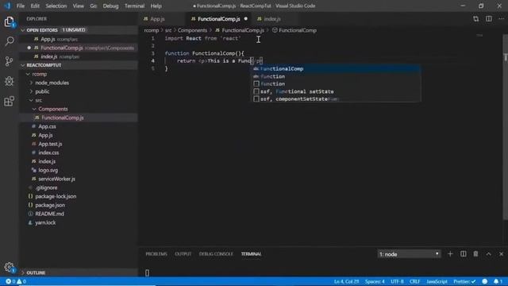This screenshot has height=286, width=508.
Task: Open editor More Actions ellipsis
Action: tap(501, 19)
